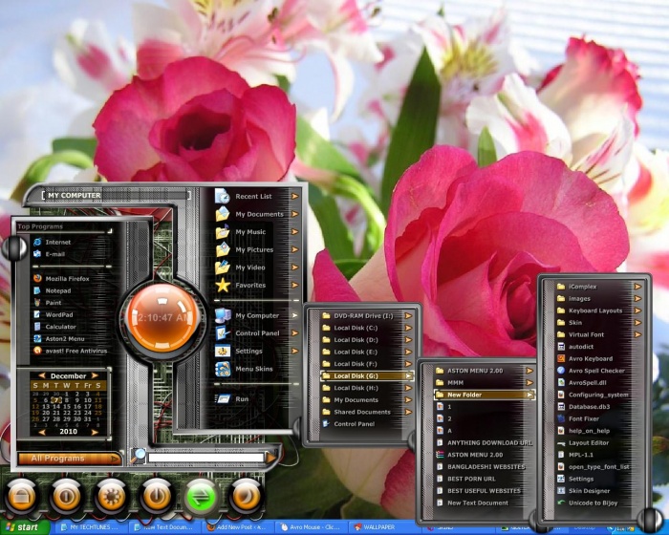Open the WordPad icon
669x535 pixels.
[x=37, y=314]
